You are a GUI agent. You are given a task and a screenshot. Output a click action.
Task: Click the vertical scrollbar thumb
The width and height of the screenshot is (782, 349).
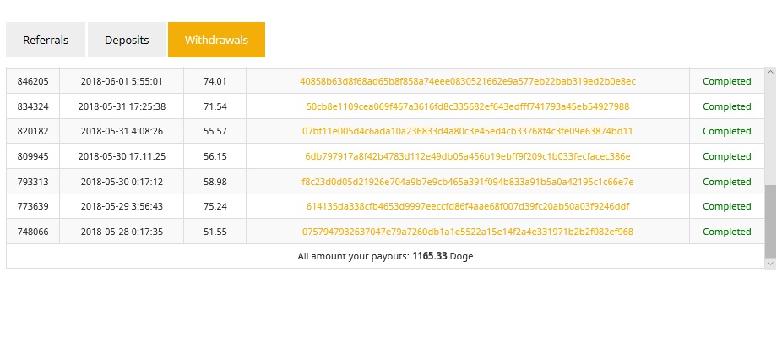(x=770, y=221)
